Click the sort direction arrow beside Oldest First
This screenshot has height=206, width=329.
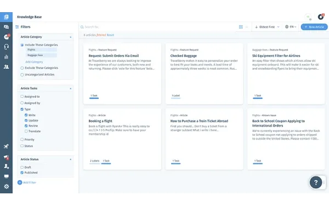point(257,27)
